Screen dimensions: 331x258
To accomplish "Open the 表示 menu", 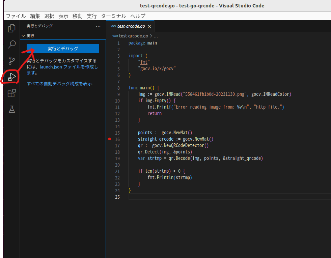I will [63, 16].
